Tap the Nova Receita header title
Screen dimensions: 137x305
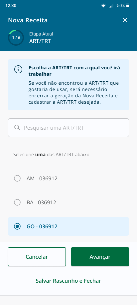coord(28,20)
